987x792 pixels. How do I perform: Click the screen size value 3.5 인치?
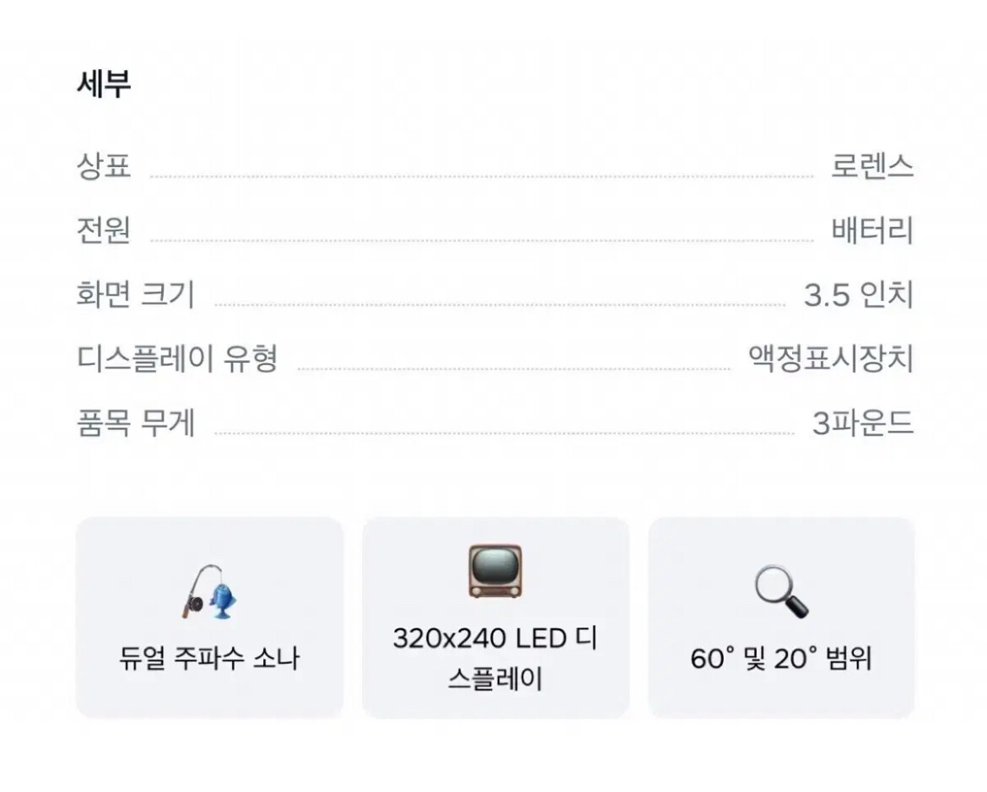(x=859, y=294)
